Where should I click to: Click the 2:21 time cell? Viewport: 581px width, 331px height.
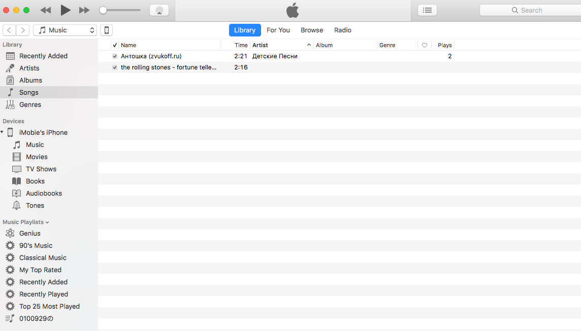click(241, 56)
